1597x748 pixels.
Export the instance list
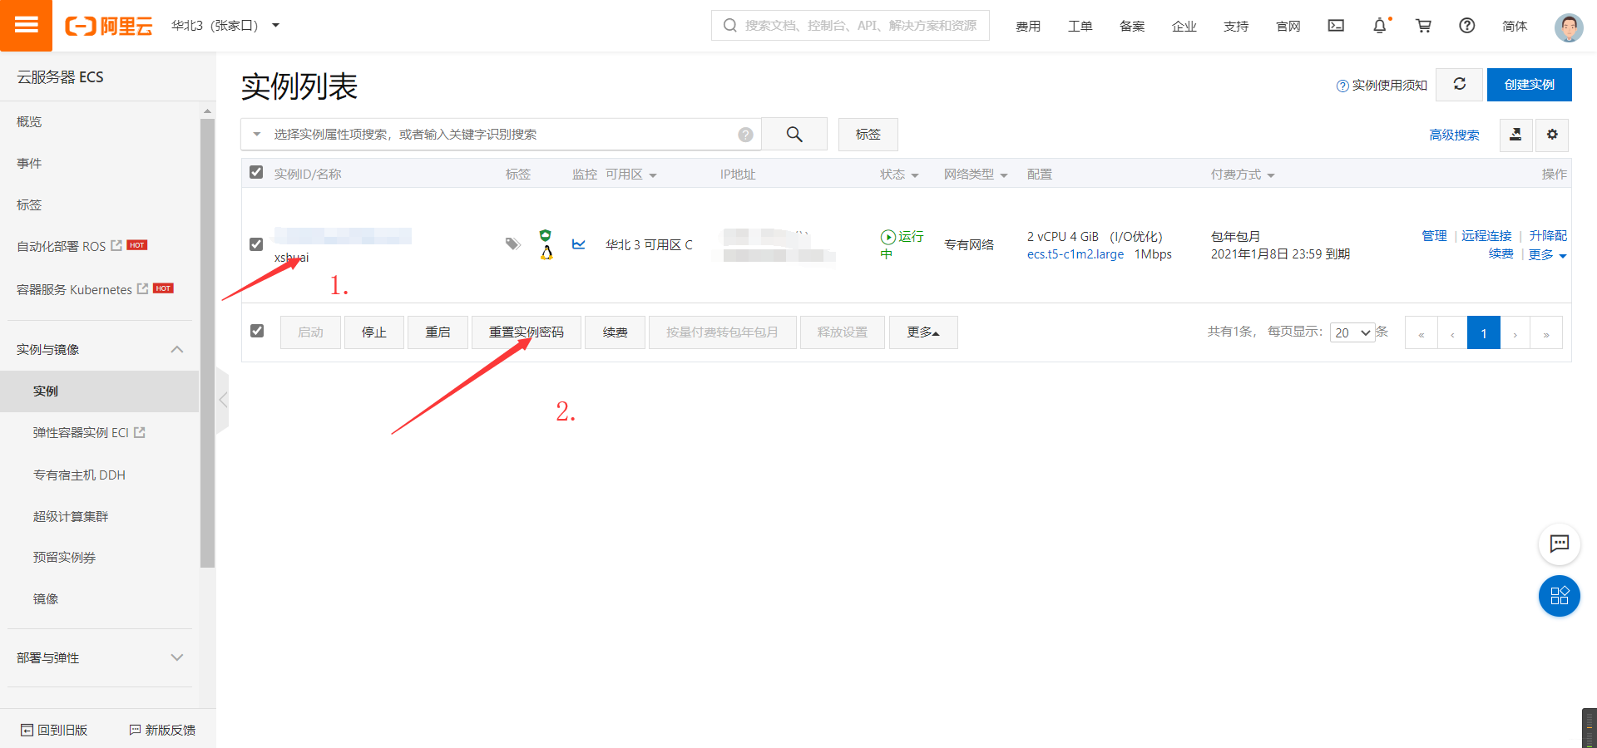pos(1515,135)
